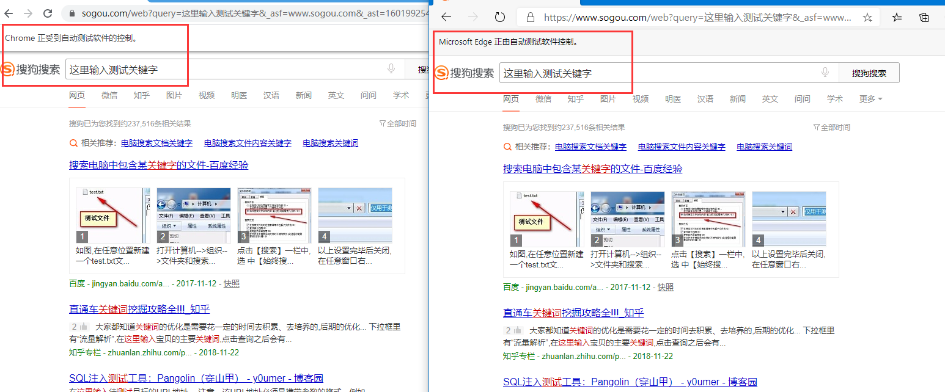Refresh the page in Edge
The width and height of the screenshot is (945, 392).
coord(499,17)
